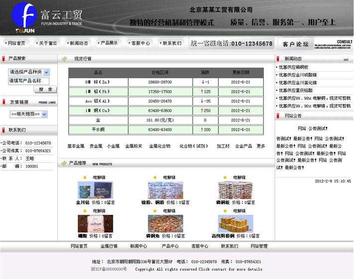This screenshot has width=354, height=279.
Task: Open news about 99.96% 电解镍
Action: click(315, 106)
